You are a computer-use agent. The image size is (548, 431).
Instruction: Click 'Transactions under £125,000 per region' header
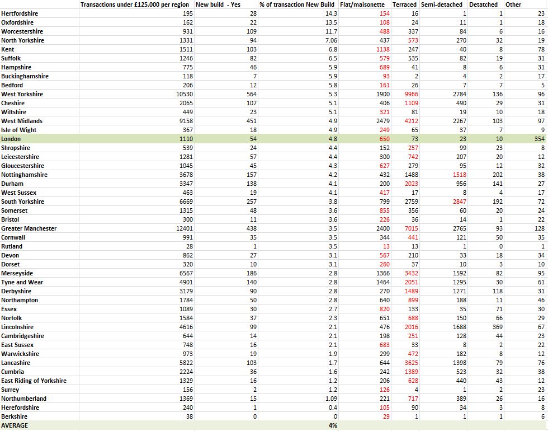pos(136,4)
